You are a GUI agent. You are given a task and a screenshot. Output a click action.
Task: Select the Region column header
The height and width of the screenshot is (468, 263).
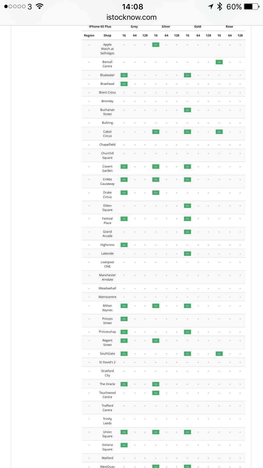[x=89, y=36]
